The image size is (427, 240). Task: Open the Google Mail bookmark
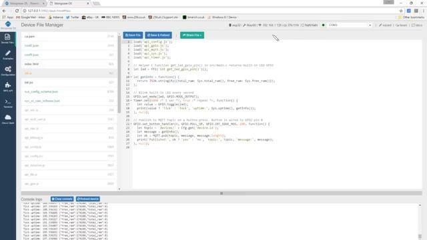coord(31,17)
